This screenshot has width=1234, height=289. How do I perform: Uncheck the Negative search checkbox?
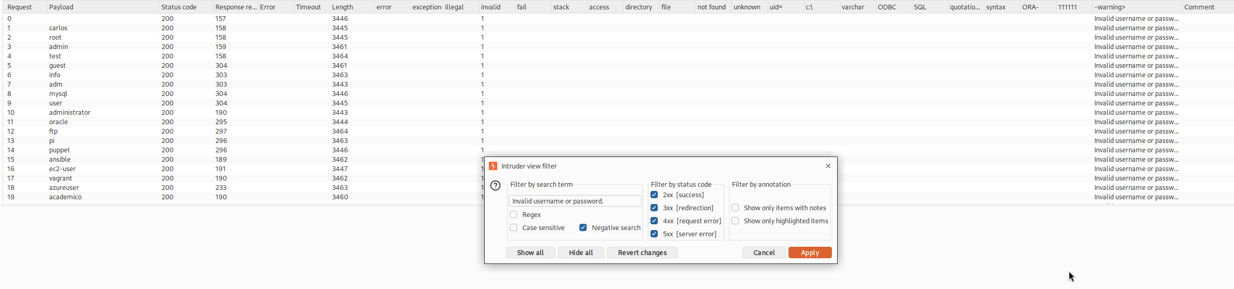[583, 227]
